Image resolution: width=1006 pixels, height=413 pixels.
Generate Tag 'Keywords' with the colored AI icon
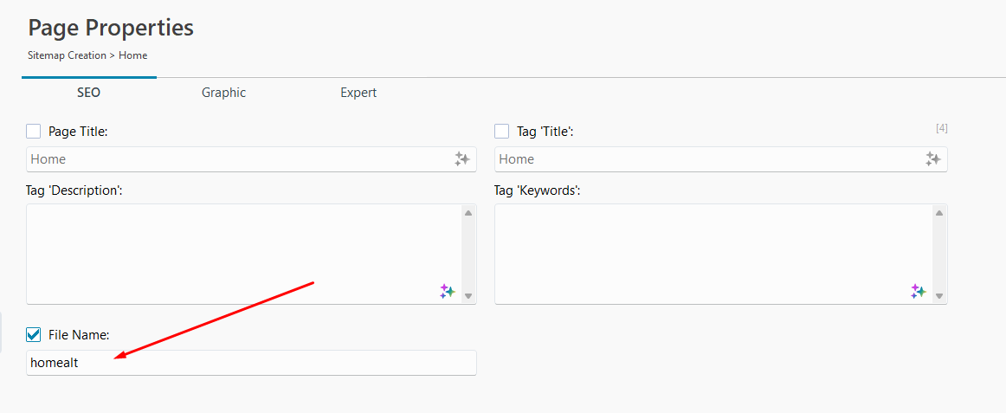pos(918,292)
